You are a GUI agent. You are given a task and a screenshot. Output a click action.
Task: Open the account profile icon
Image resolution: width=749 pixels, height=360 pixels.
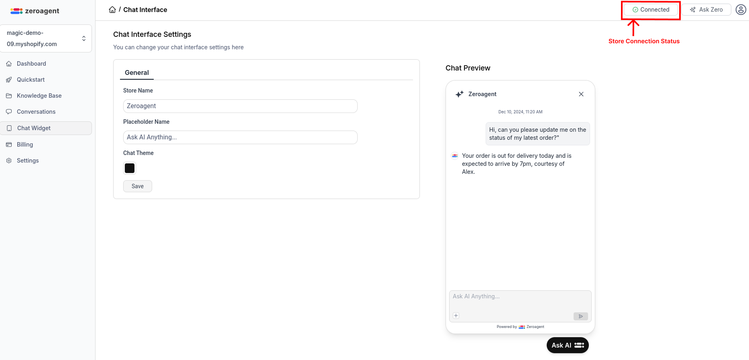[741, 9]
